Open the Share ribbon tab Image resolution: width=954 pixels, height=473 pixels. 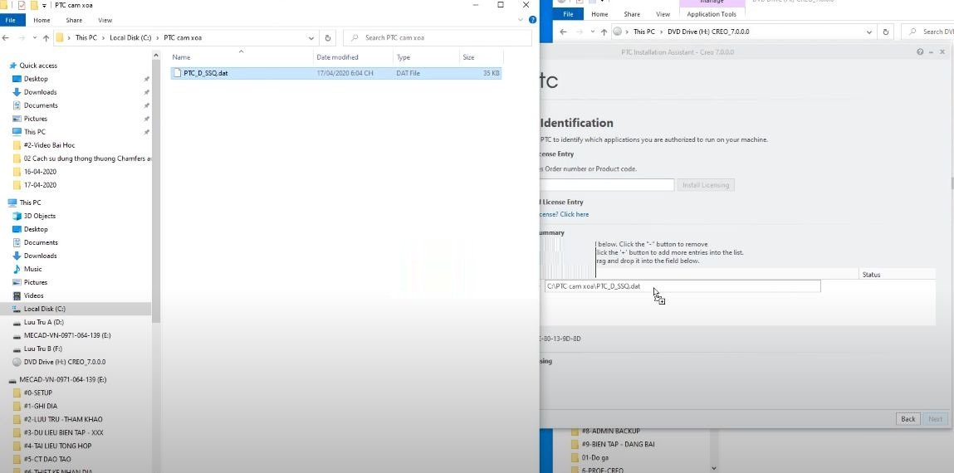(74, 20)
